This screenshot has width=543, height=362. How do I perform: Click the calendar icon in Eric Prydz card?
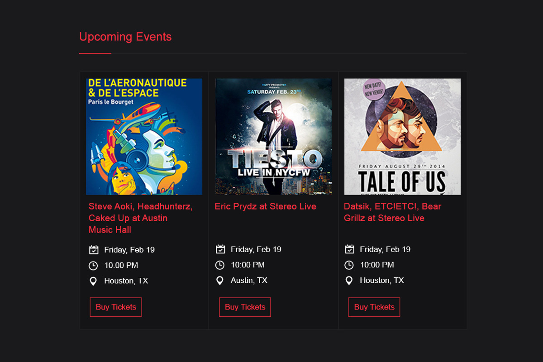click(220, 249)
